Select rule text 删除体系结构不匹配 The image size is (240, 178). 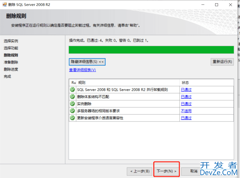[93, 97]
